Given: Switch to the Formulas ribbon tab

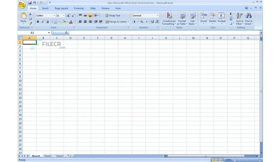Looking at the screenshot, I should (x=79, y=8).
